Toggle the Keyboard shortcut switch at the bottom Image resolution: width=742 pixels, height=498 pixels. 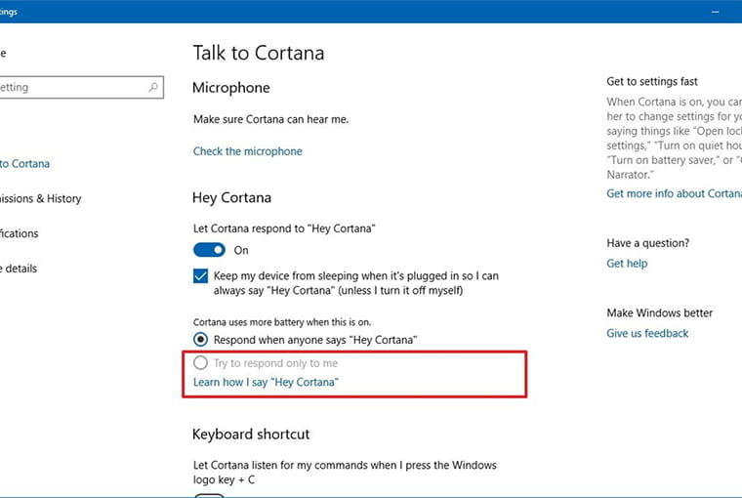pyautogui.click(x=209, y=494)
